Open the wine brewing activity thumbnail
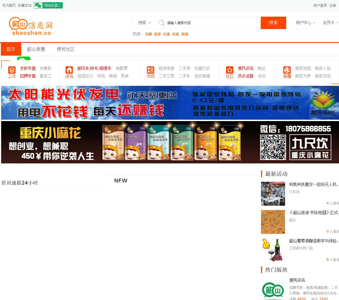Viewport: 339px width, 300px height. (273, 250)
